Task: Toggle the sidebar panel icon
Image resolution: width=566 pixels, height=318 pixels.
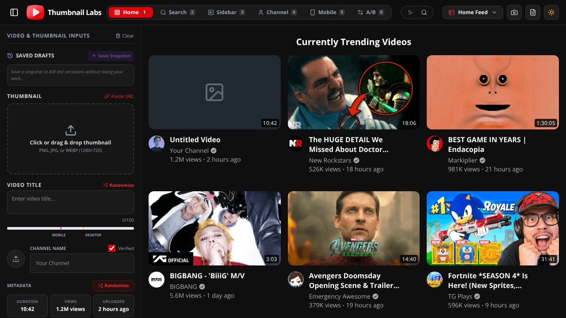Action: coord(14,12)
